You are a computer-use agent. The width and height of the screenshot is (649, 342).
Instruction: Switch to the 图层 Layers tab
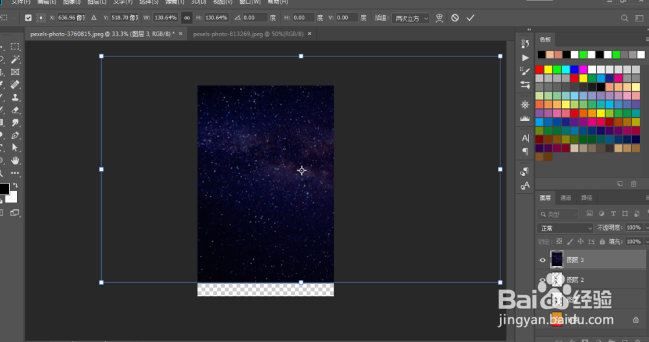[545, 198]
